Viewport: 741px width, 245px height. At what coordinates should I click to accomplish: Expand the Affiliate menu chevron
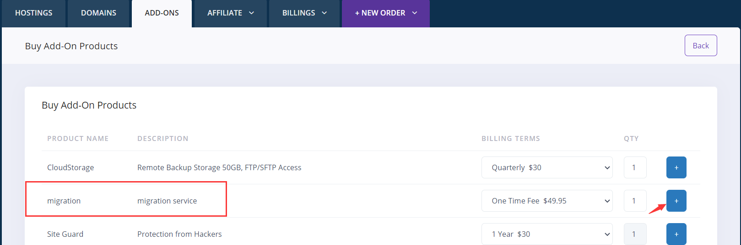[251, 13]
